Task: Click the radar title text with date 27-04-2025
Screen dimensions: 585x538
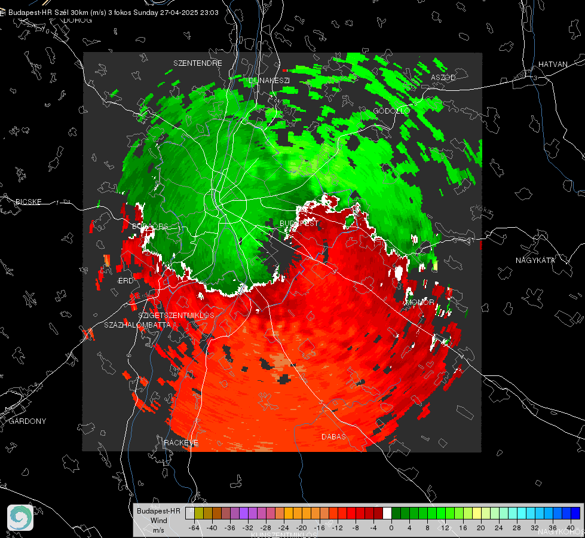Action: 114,13
